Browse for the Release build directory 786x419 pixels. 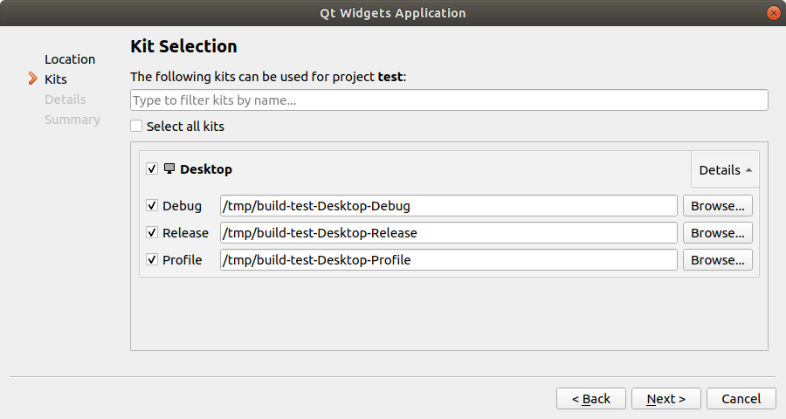coord(718,233)
